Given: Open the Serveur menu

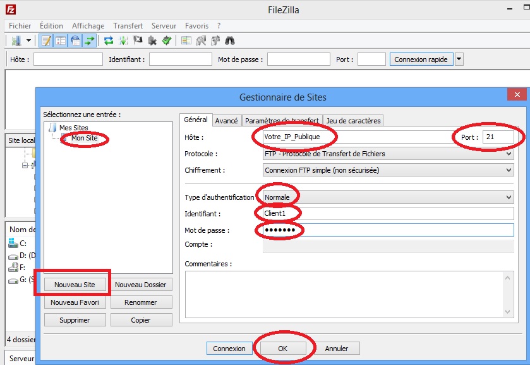Looking at the screenshot, I should pyautogui.click(x=164, y=26).
